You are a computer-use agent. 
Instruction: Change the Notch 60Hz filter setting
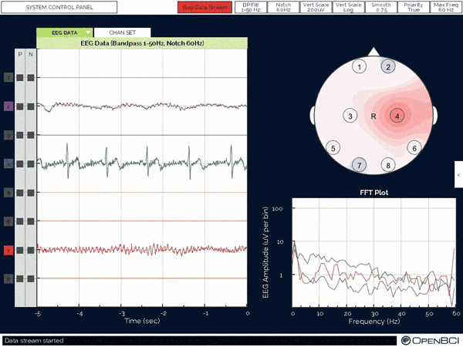tap(283, 8)
